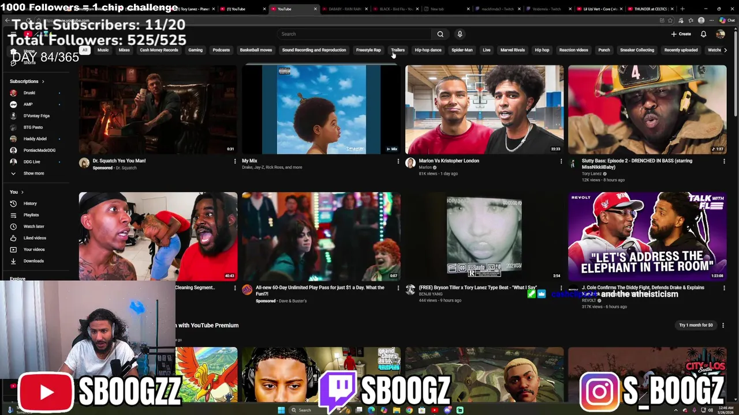Open Slutty Bass firefighter thumbnail
Image resolution: width=739 pixels, height=415 pixels.
click(x=647, y=110)
